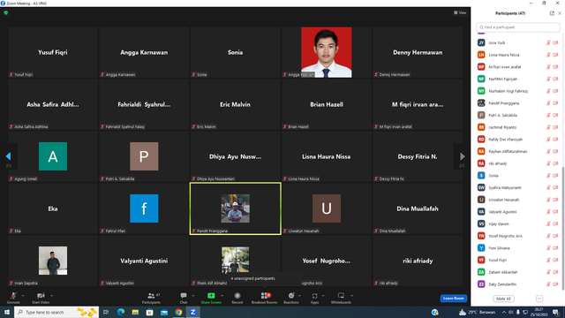Open the Reactions icon
The width and height of the screenshot is (565, 318).
pyautogui.click(x=291, y=296)
